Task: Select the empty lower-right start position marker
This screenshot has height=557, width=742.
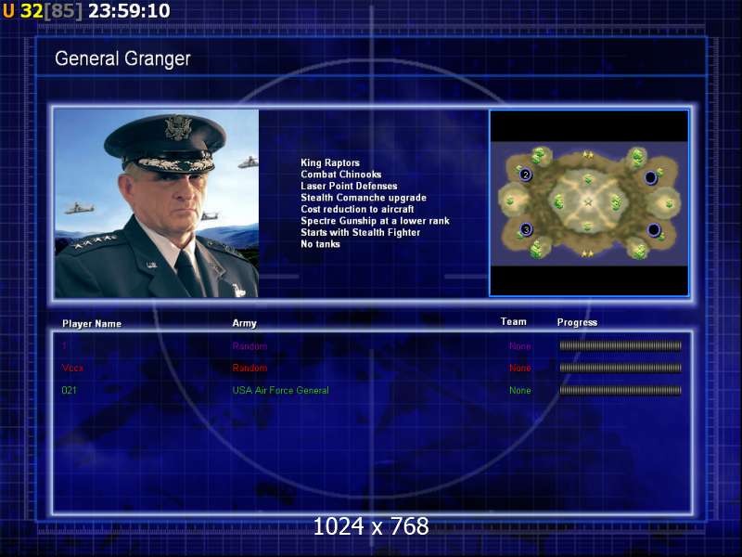Action: tap(654, 230)
